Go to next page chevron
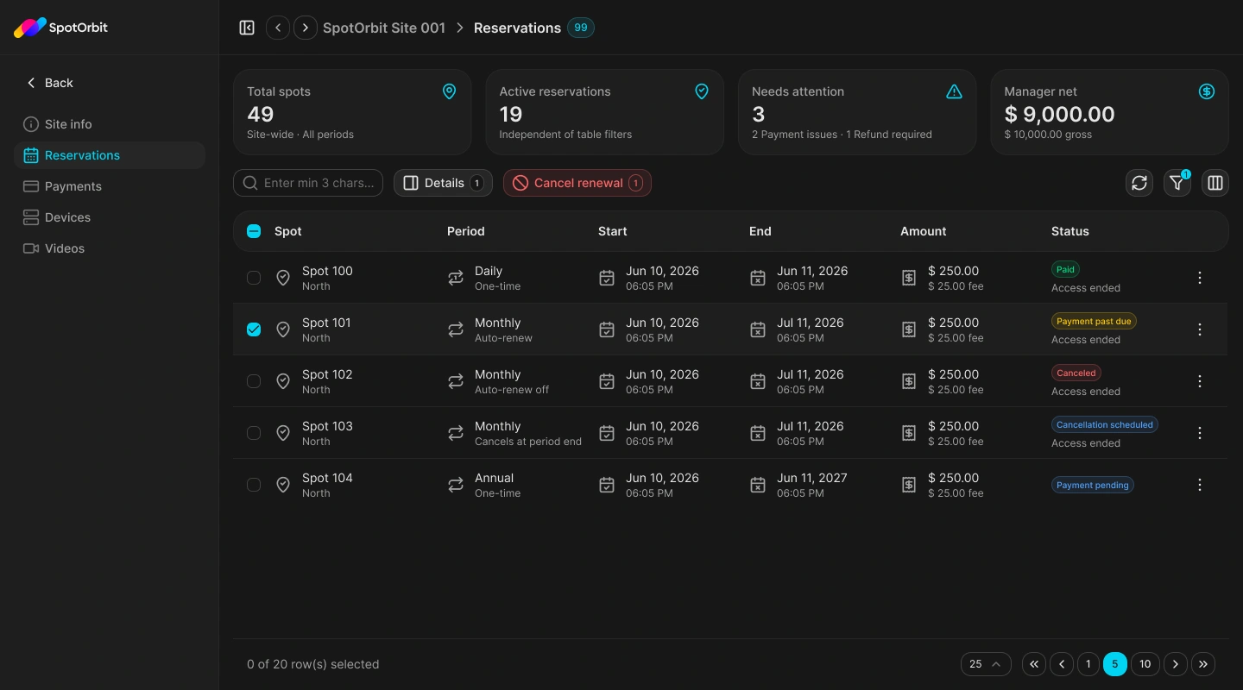This screenshot has width=1243, height=690. [1176, 664]
